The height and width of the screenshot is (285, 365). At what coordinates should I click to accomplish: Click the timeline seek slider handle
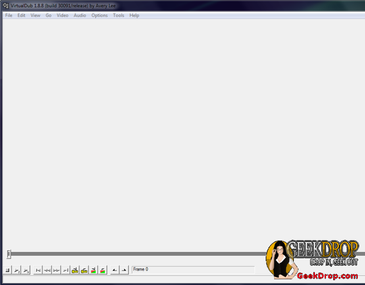click(9, 254)
